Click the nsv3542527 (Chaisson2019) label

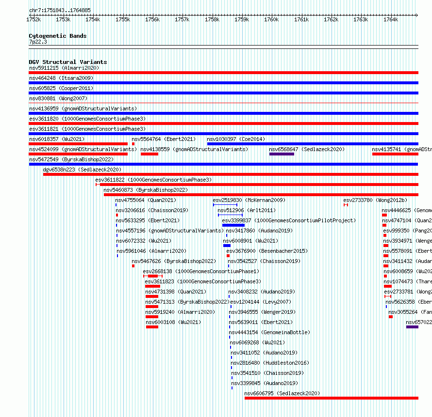(264, 261)
